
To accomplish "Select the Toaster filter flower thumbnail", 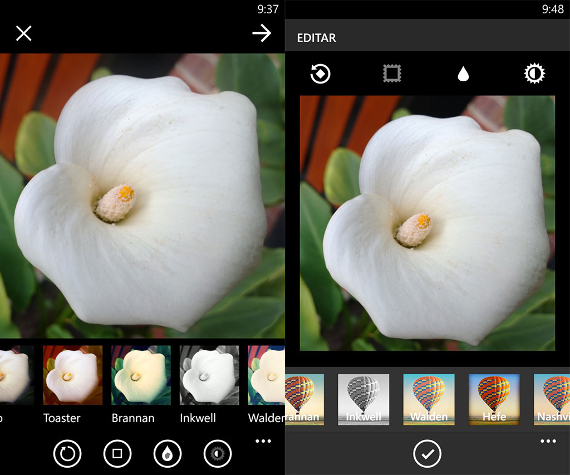I will [x=73, y=375].
